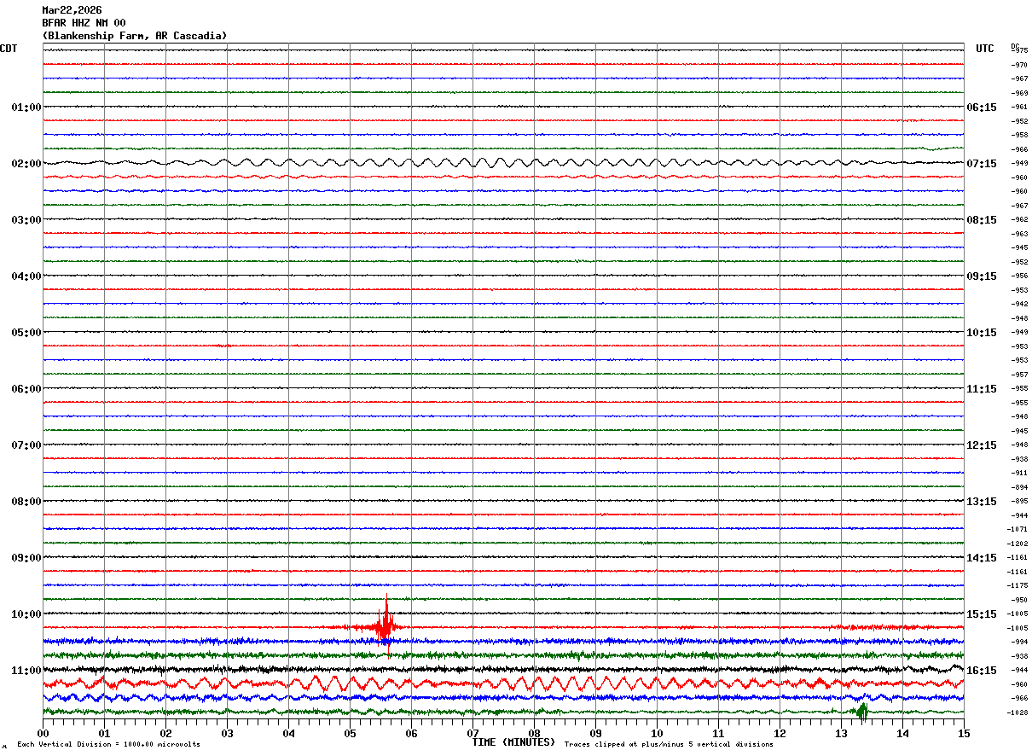
Task: Click the DC offset value -942
Action: point(1018,305)
